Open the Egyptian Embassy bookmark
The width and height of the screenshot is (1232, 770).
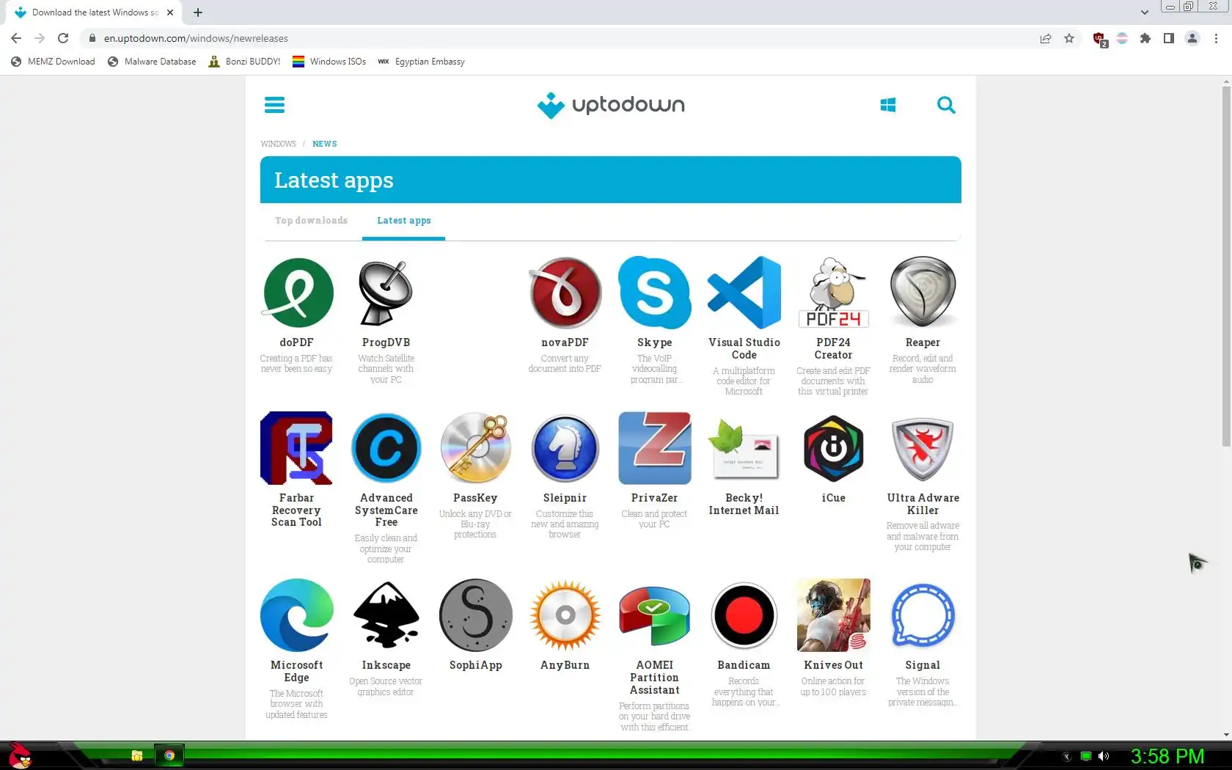click(422, 62)
